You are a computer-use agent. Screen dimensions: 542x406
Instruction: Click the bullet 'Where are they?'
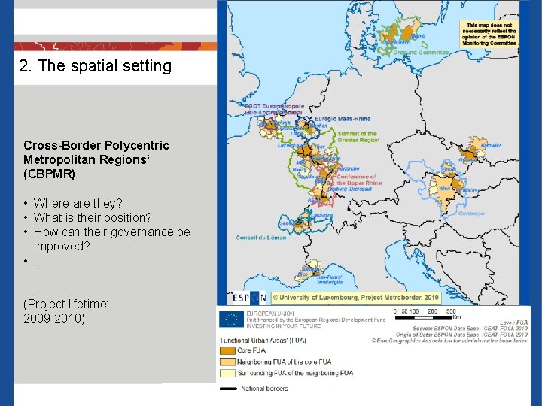[78, 203]
